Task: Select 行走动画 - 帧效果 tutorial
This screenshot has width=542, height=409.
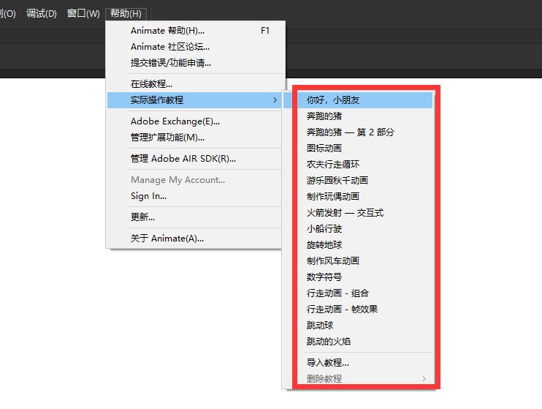Action: click(x=358, y=309)
